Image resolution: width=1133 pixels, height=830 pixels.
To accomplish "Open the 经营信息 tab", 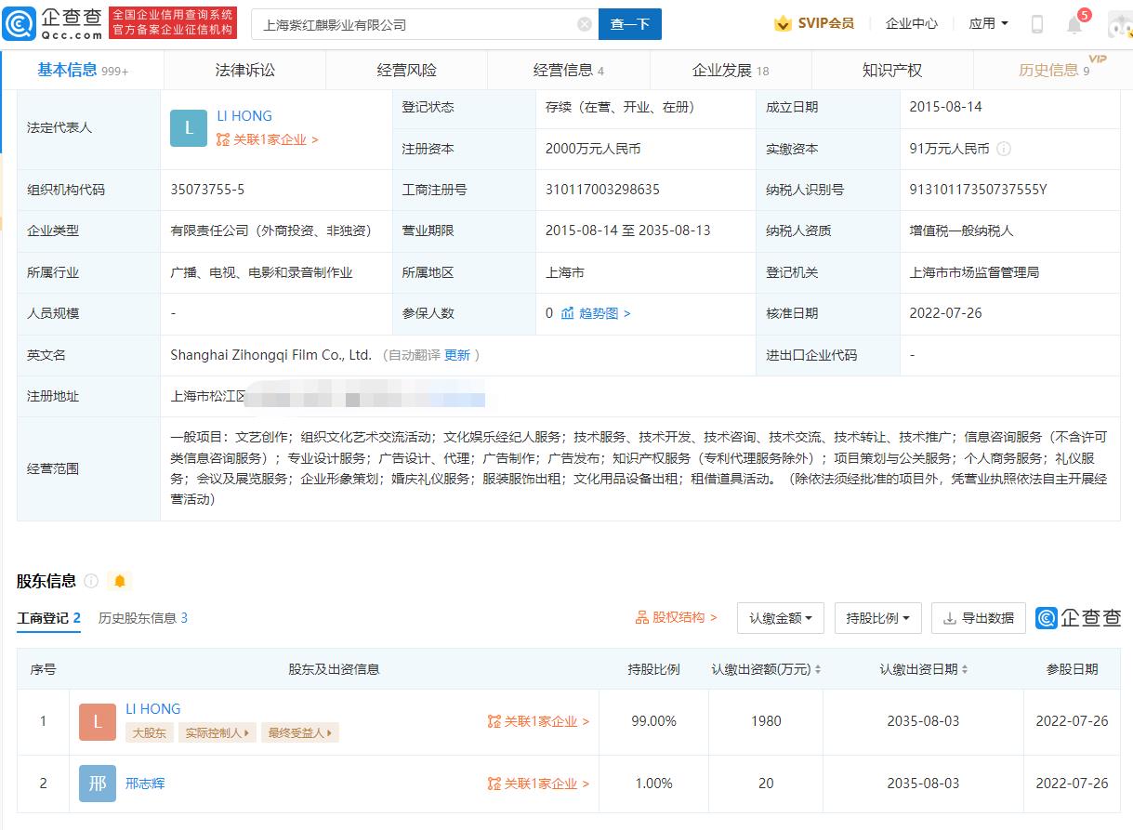I will coord(569,70).
